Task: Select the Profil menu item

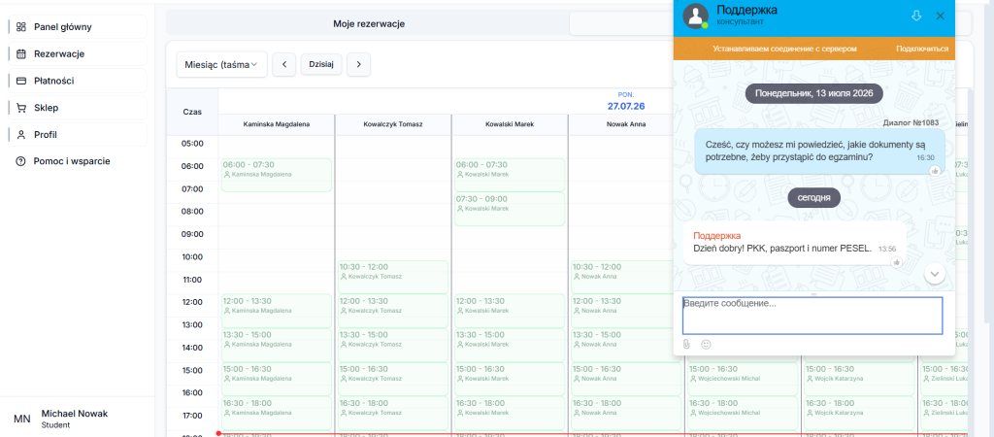Action: pyautogui.click(x=78, y=134)
